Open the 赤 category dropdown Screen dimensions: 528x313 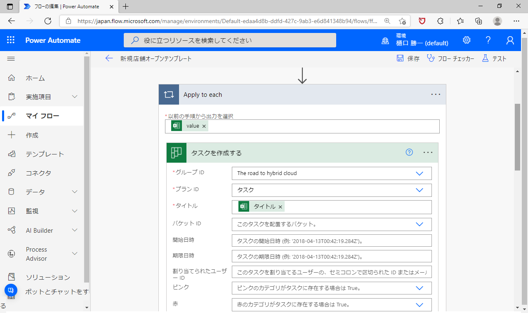click(420, 305)
